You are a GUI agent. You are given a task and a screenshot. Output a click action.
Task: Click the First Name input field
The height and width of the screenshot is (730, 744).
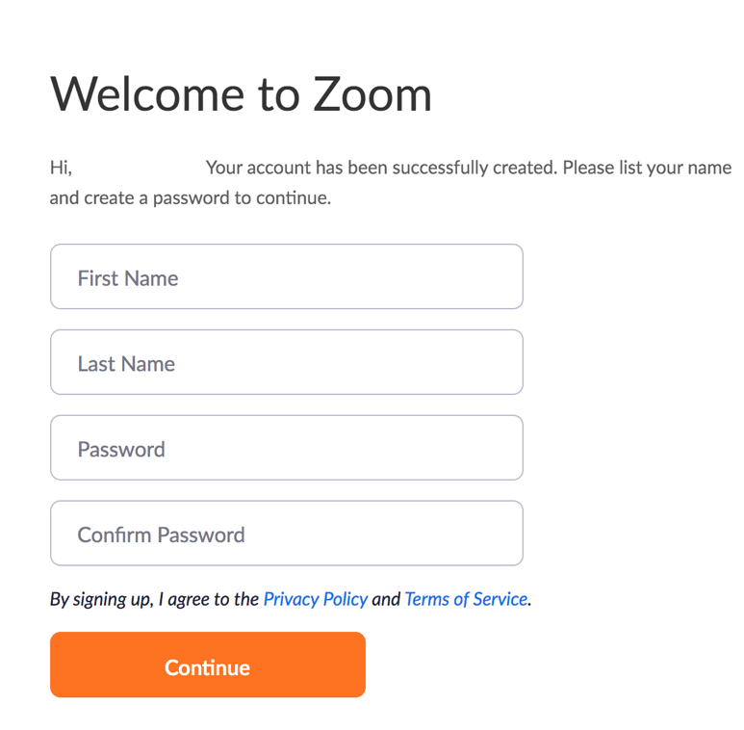click(x=286, y=277)
